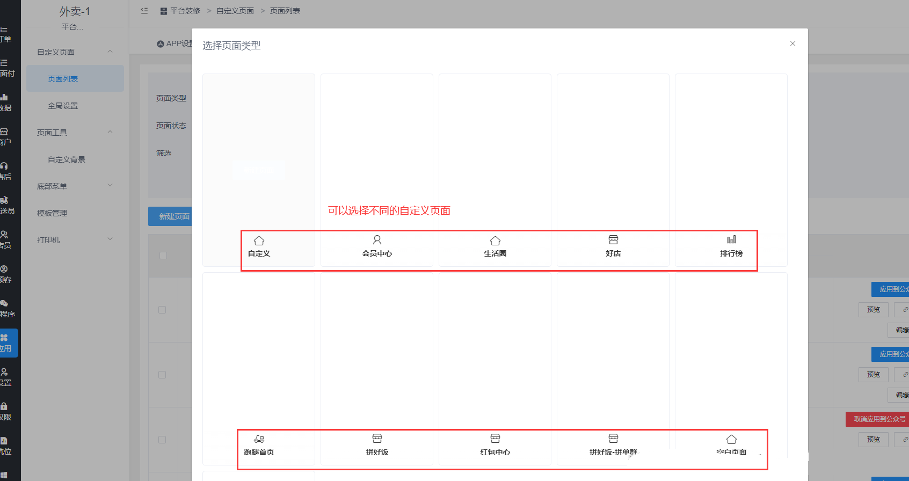Choose the 拼好饭 store icon

tap(377, 439)
